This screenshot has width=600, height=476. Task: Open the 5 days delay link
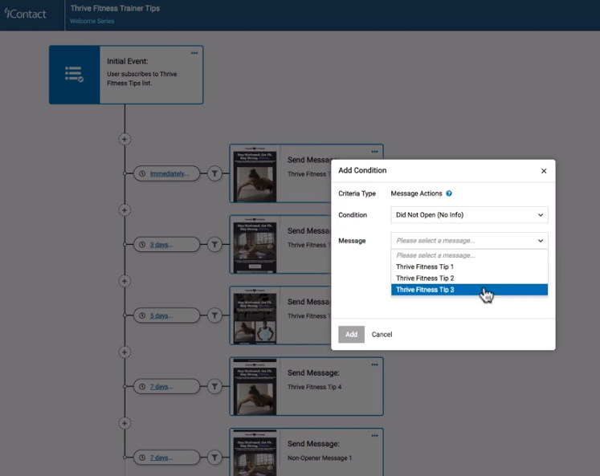[x=161, y=315]
